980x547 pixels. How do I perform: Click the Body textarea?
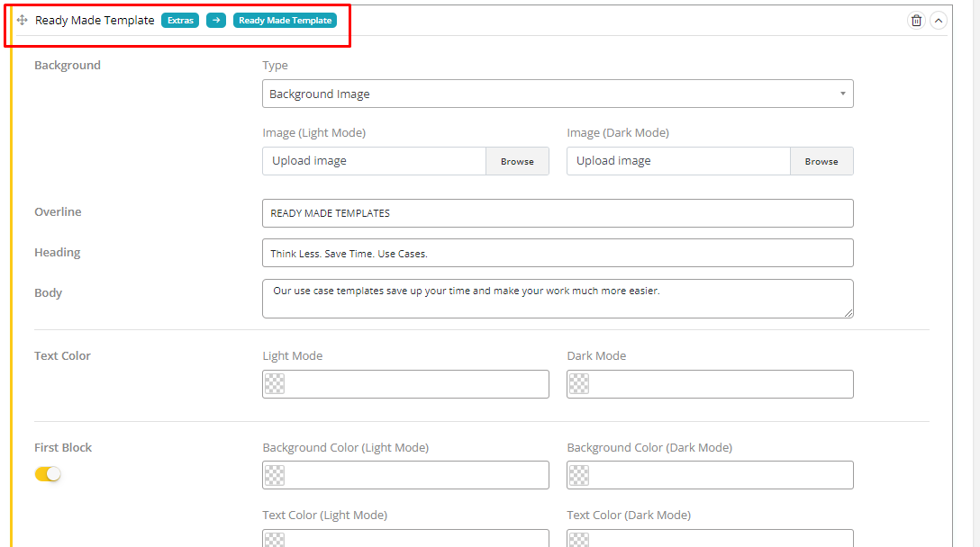click(x=558, y=298)
